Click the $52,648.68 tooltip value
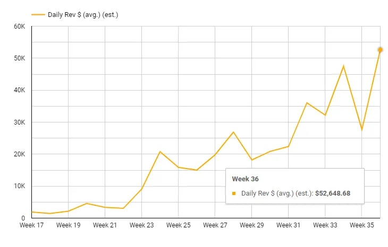 (x=333, y=193)
